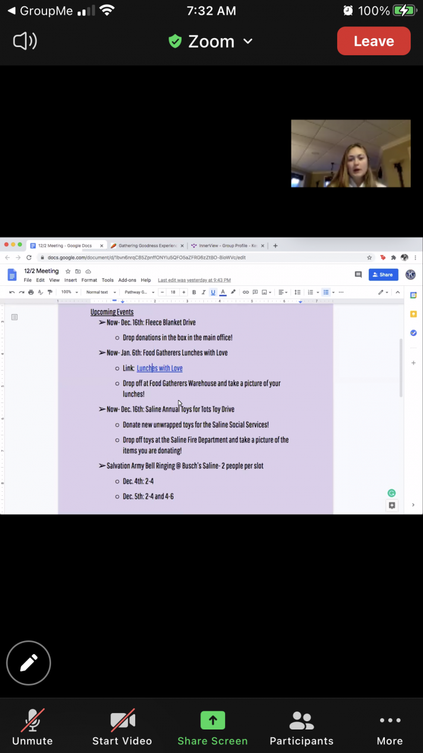Click the Print icon
The width and height of the screenshot is (423, 753).
[x=31, y=292]
